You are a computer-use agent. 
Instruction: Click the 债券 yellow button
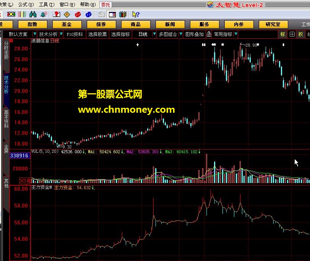[x=101, y=24]
